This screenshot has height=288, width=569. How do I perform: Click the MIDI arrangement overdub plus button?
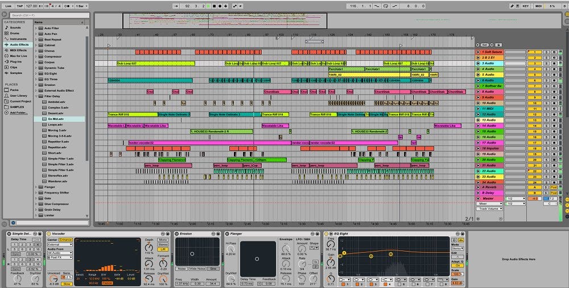coord(226,6)
